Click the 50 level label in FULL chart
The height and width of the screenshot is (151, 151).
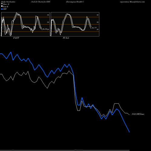[x=98, y=22]
